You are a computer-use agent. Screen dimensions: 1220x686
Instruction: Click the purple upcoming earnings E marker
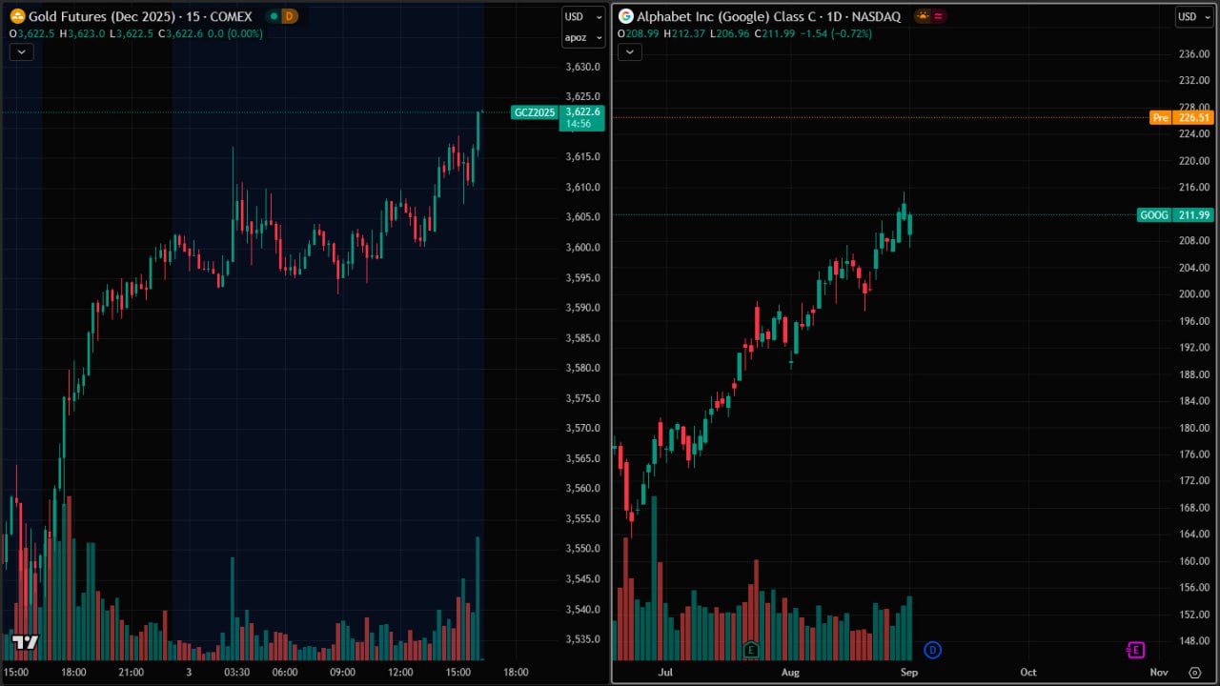(1135, 650)
